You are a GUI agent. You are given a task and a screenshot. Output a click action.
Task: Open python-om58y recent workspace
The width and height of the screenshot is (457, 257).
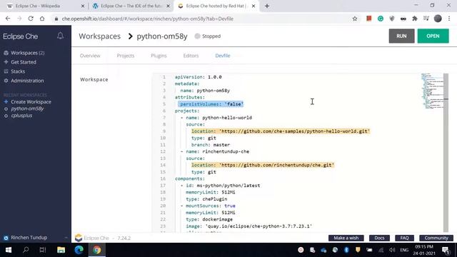(x=27, y=109)
